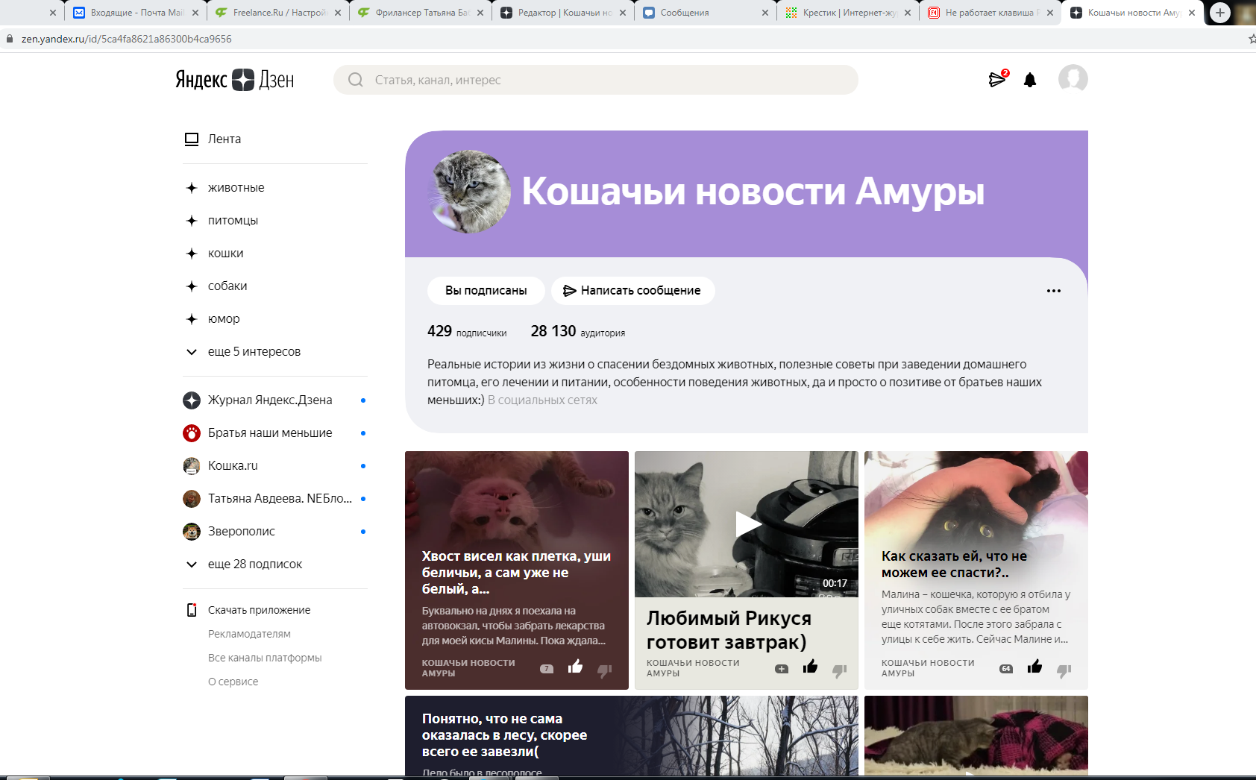
Task: Open the Лента feed in the sidebar
Action: click(224, 139)
